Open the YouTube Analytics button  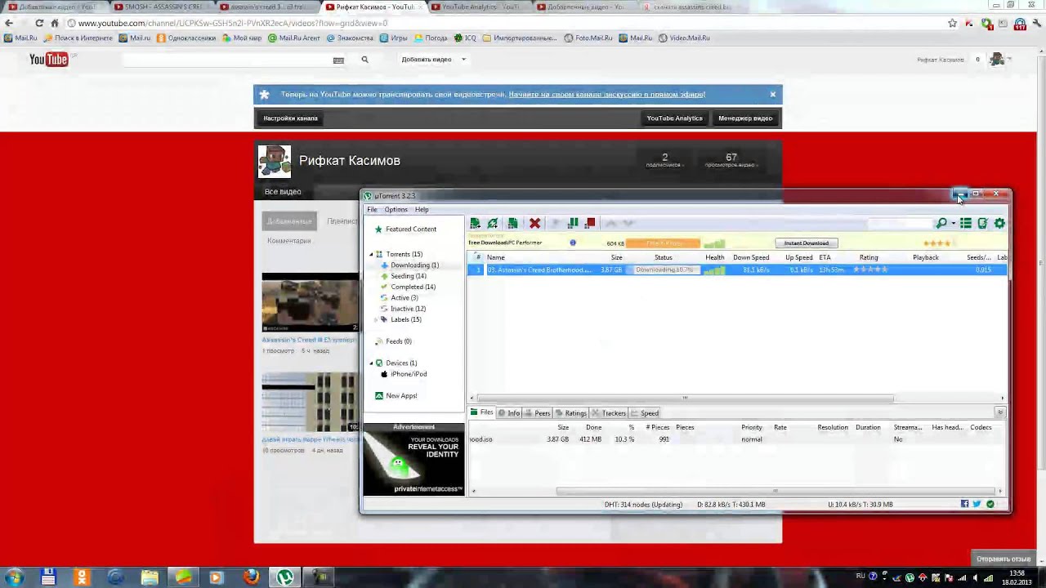click(x=674, y=118)
